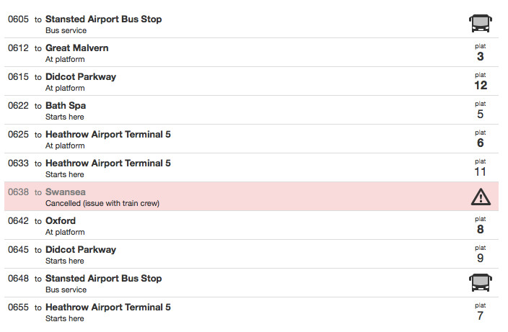Click the 0605 Stansted Airport Bus Stop destination

click(x=103, y=19)
